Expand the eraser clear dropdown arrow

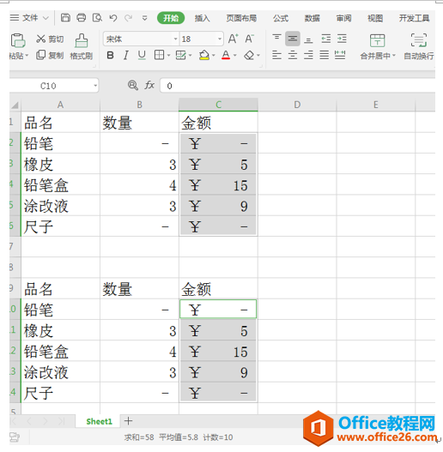pos(258,55)
